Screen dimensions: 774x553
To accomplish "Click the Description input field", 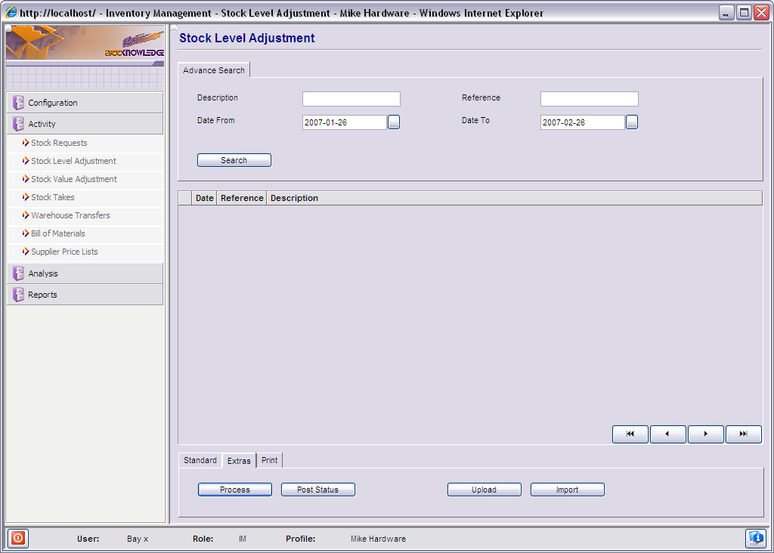I will [x=351, y=99].
